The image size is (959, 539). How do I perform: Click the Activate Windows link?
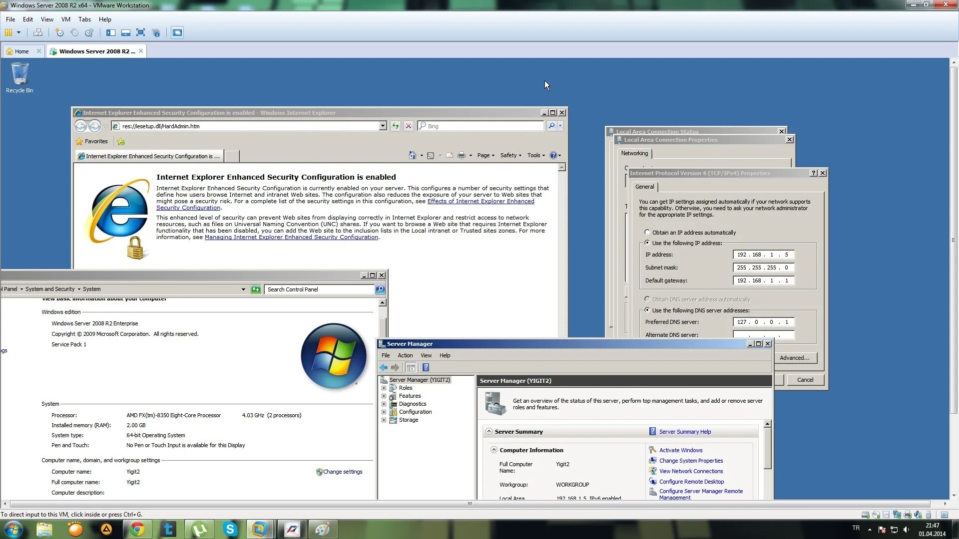click(x=680, y=450)
